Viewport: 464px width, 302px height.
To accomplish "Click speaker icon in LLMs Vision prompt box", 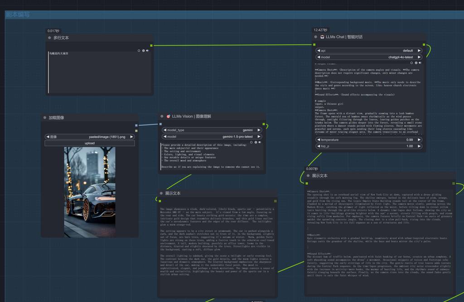I will (260, 142).
